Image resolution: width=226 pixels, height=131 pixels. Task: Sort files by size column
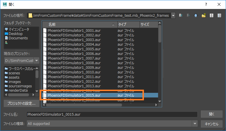pos(149,25)
